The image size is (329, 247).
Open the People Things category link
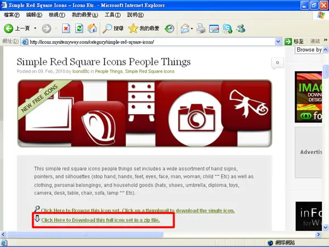click(109, 71)
